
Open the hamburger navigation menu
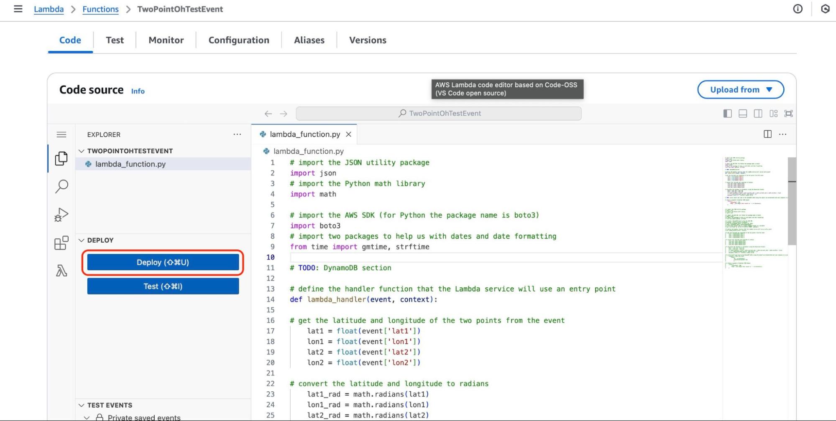pyautogui.click(x=18, y=9)
